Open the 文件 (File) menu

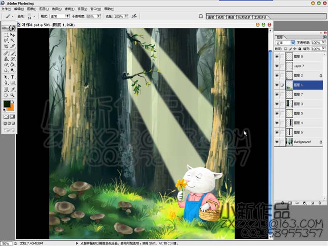[6, 9]
